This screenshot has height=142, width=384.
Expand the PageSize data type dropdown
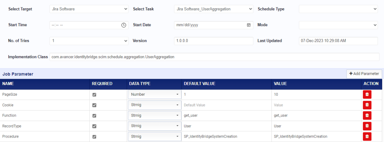click(154, 95)
